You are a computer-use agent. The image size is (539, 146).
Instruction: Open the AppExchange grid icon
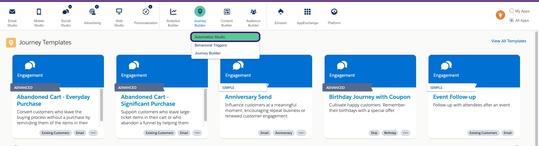307,12
